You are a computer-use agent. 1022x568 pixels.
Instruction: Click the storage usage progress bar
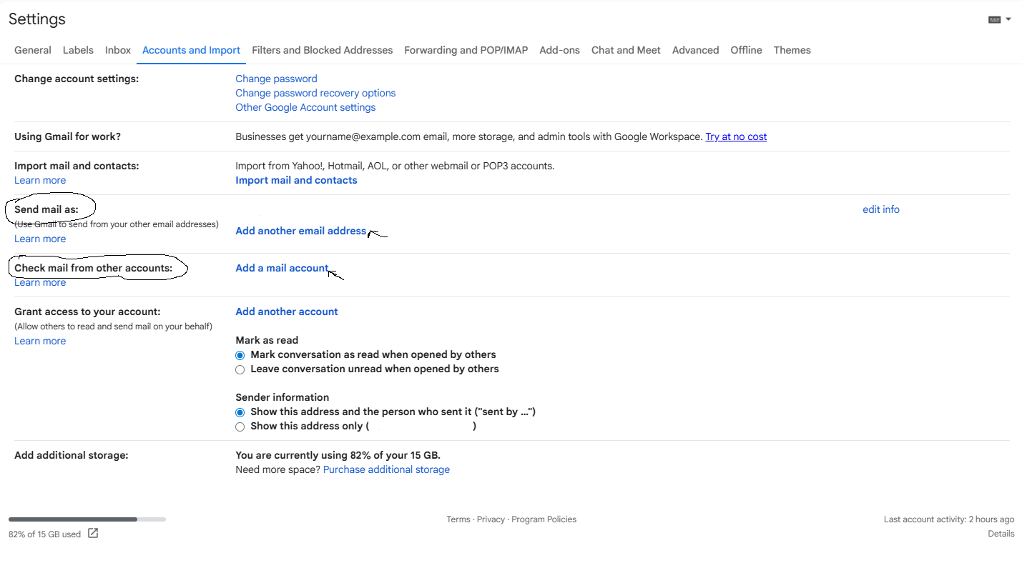[87, 519]
